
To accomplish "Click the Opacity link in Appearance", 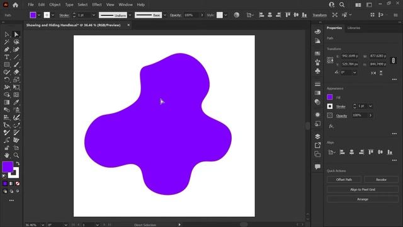I will click(341, 116).
